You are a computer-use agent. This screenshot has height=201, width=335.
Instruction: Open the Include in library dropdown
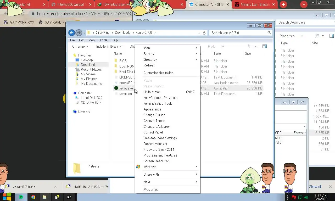coord(109,46)
